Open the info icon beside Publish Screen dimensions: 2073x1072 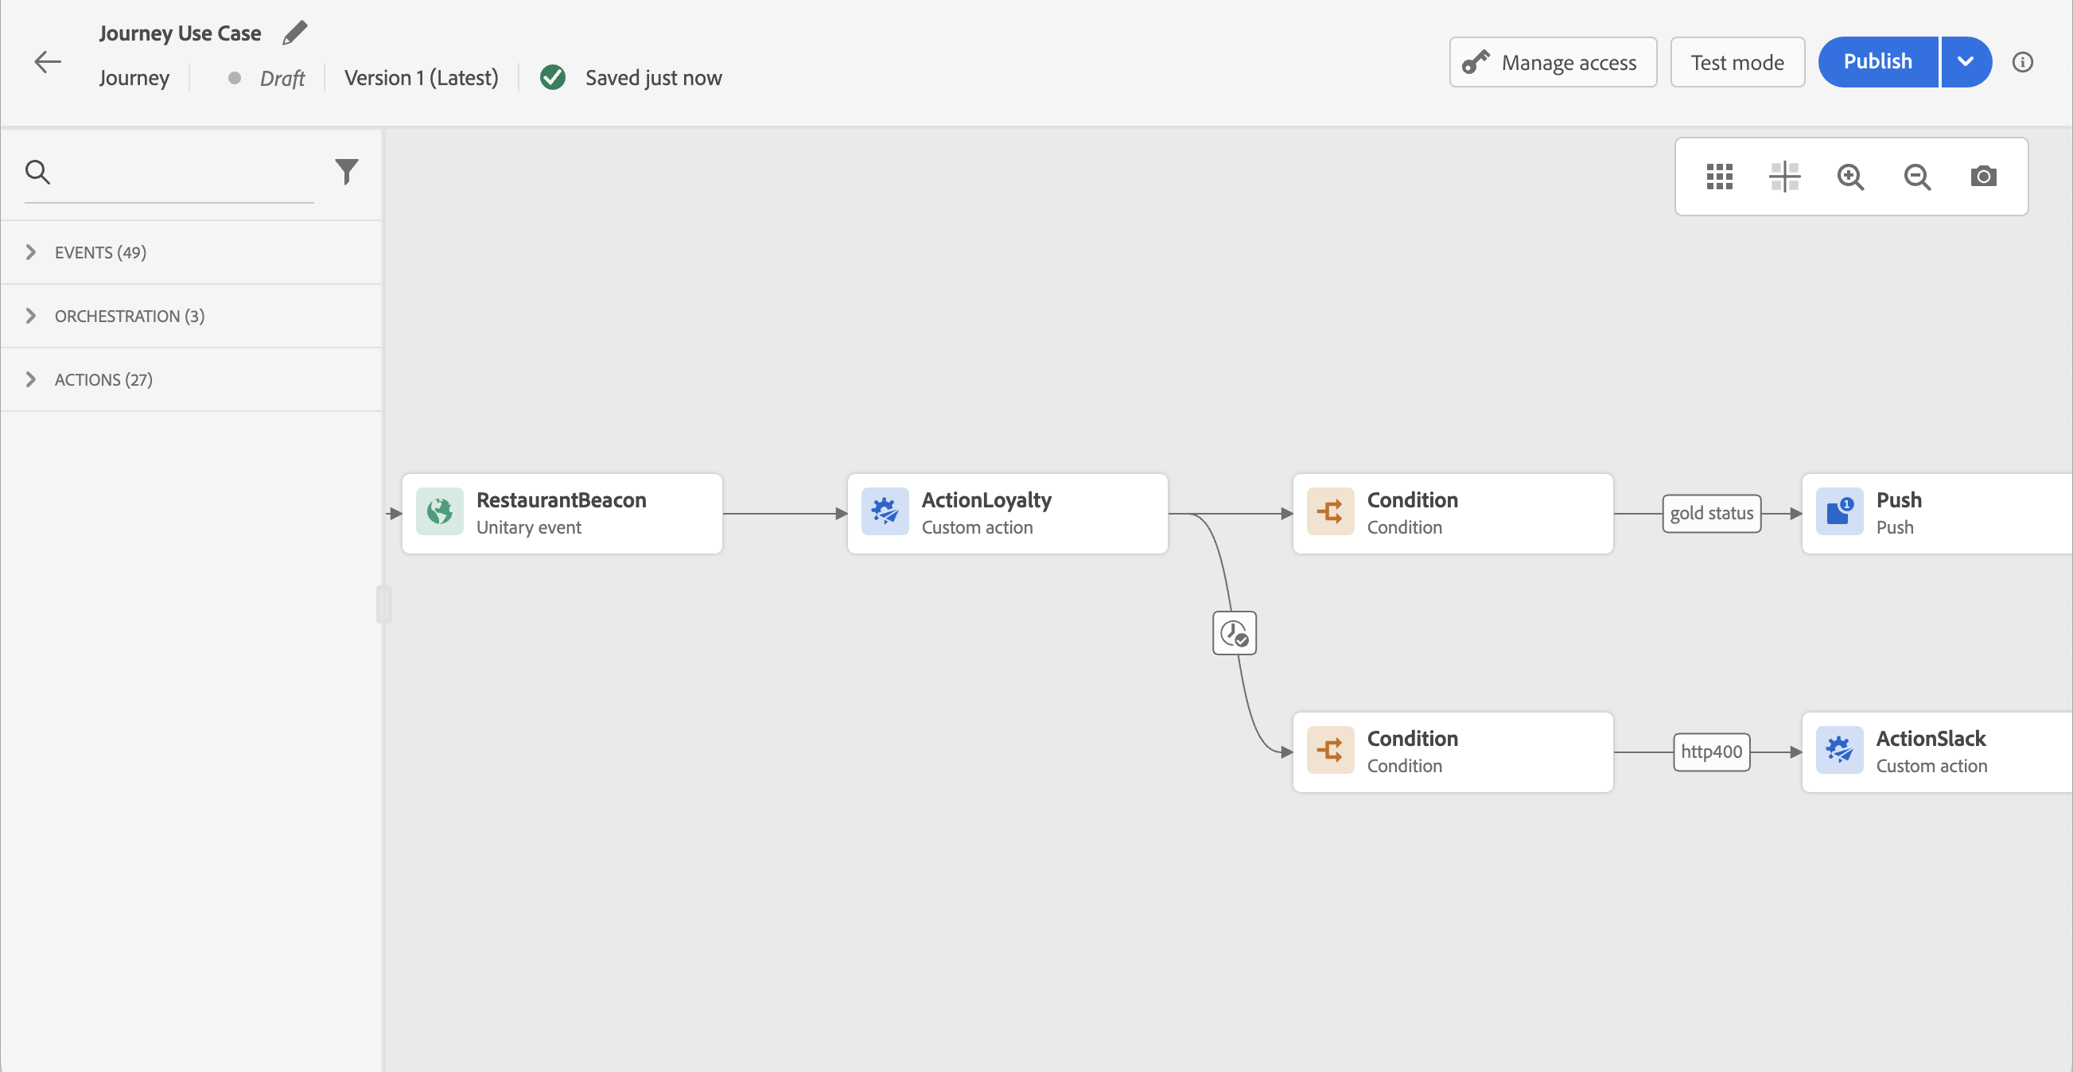[2022, 62]
